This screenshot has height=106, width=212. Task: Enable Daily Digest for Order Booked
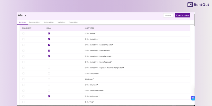(x=23, y=33)
